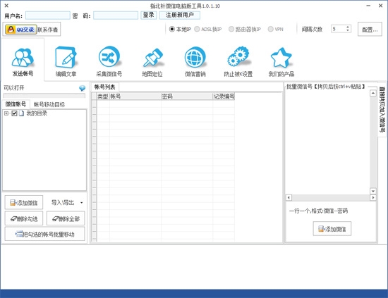This screenshot has height=298, width=388.
Task: Open the 我们的产品 star icon
Action: (x=281, y=58)
